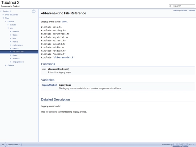Collapse the src folder arrow
The height and width of the screenshot is (147, 196).
(x=8, y=28)
